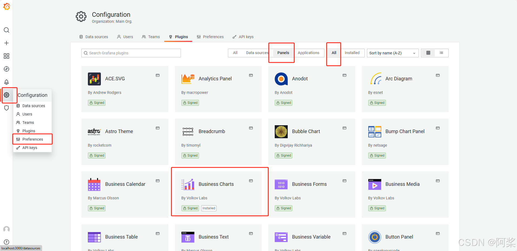Image resolution: width=517 pixels, height=251 pixels.
Task: Select the Panels filter
Action: coord(283,53)
